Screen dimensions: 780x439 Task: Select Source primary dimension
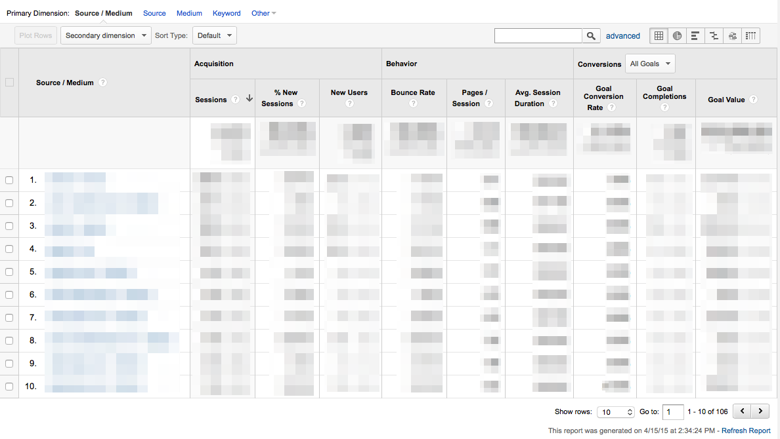click(x=154, y=13)
